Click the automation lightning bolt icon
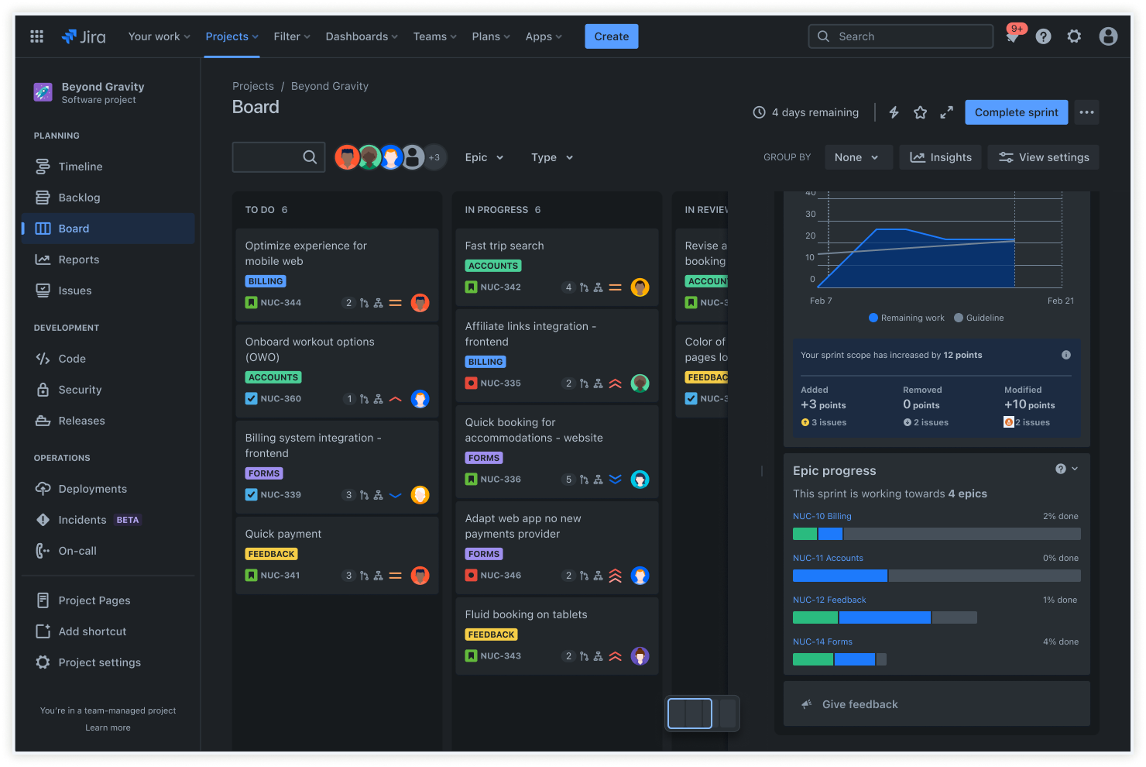This screenshot has height=767, width=1146. 894,112
